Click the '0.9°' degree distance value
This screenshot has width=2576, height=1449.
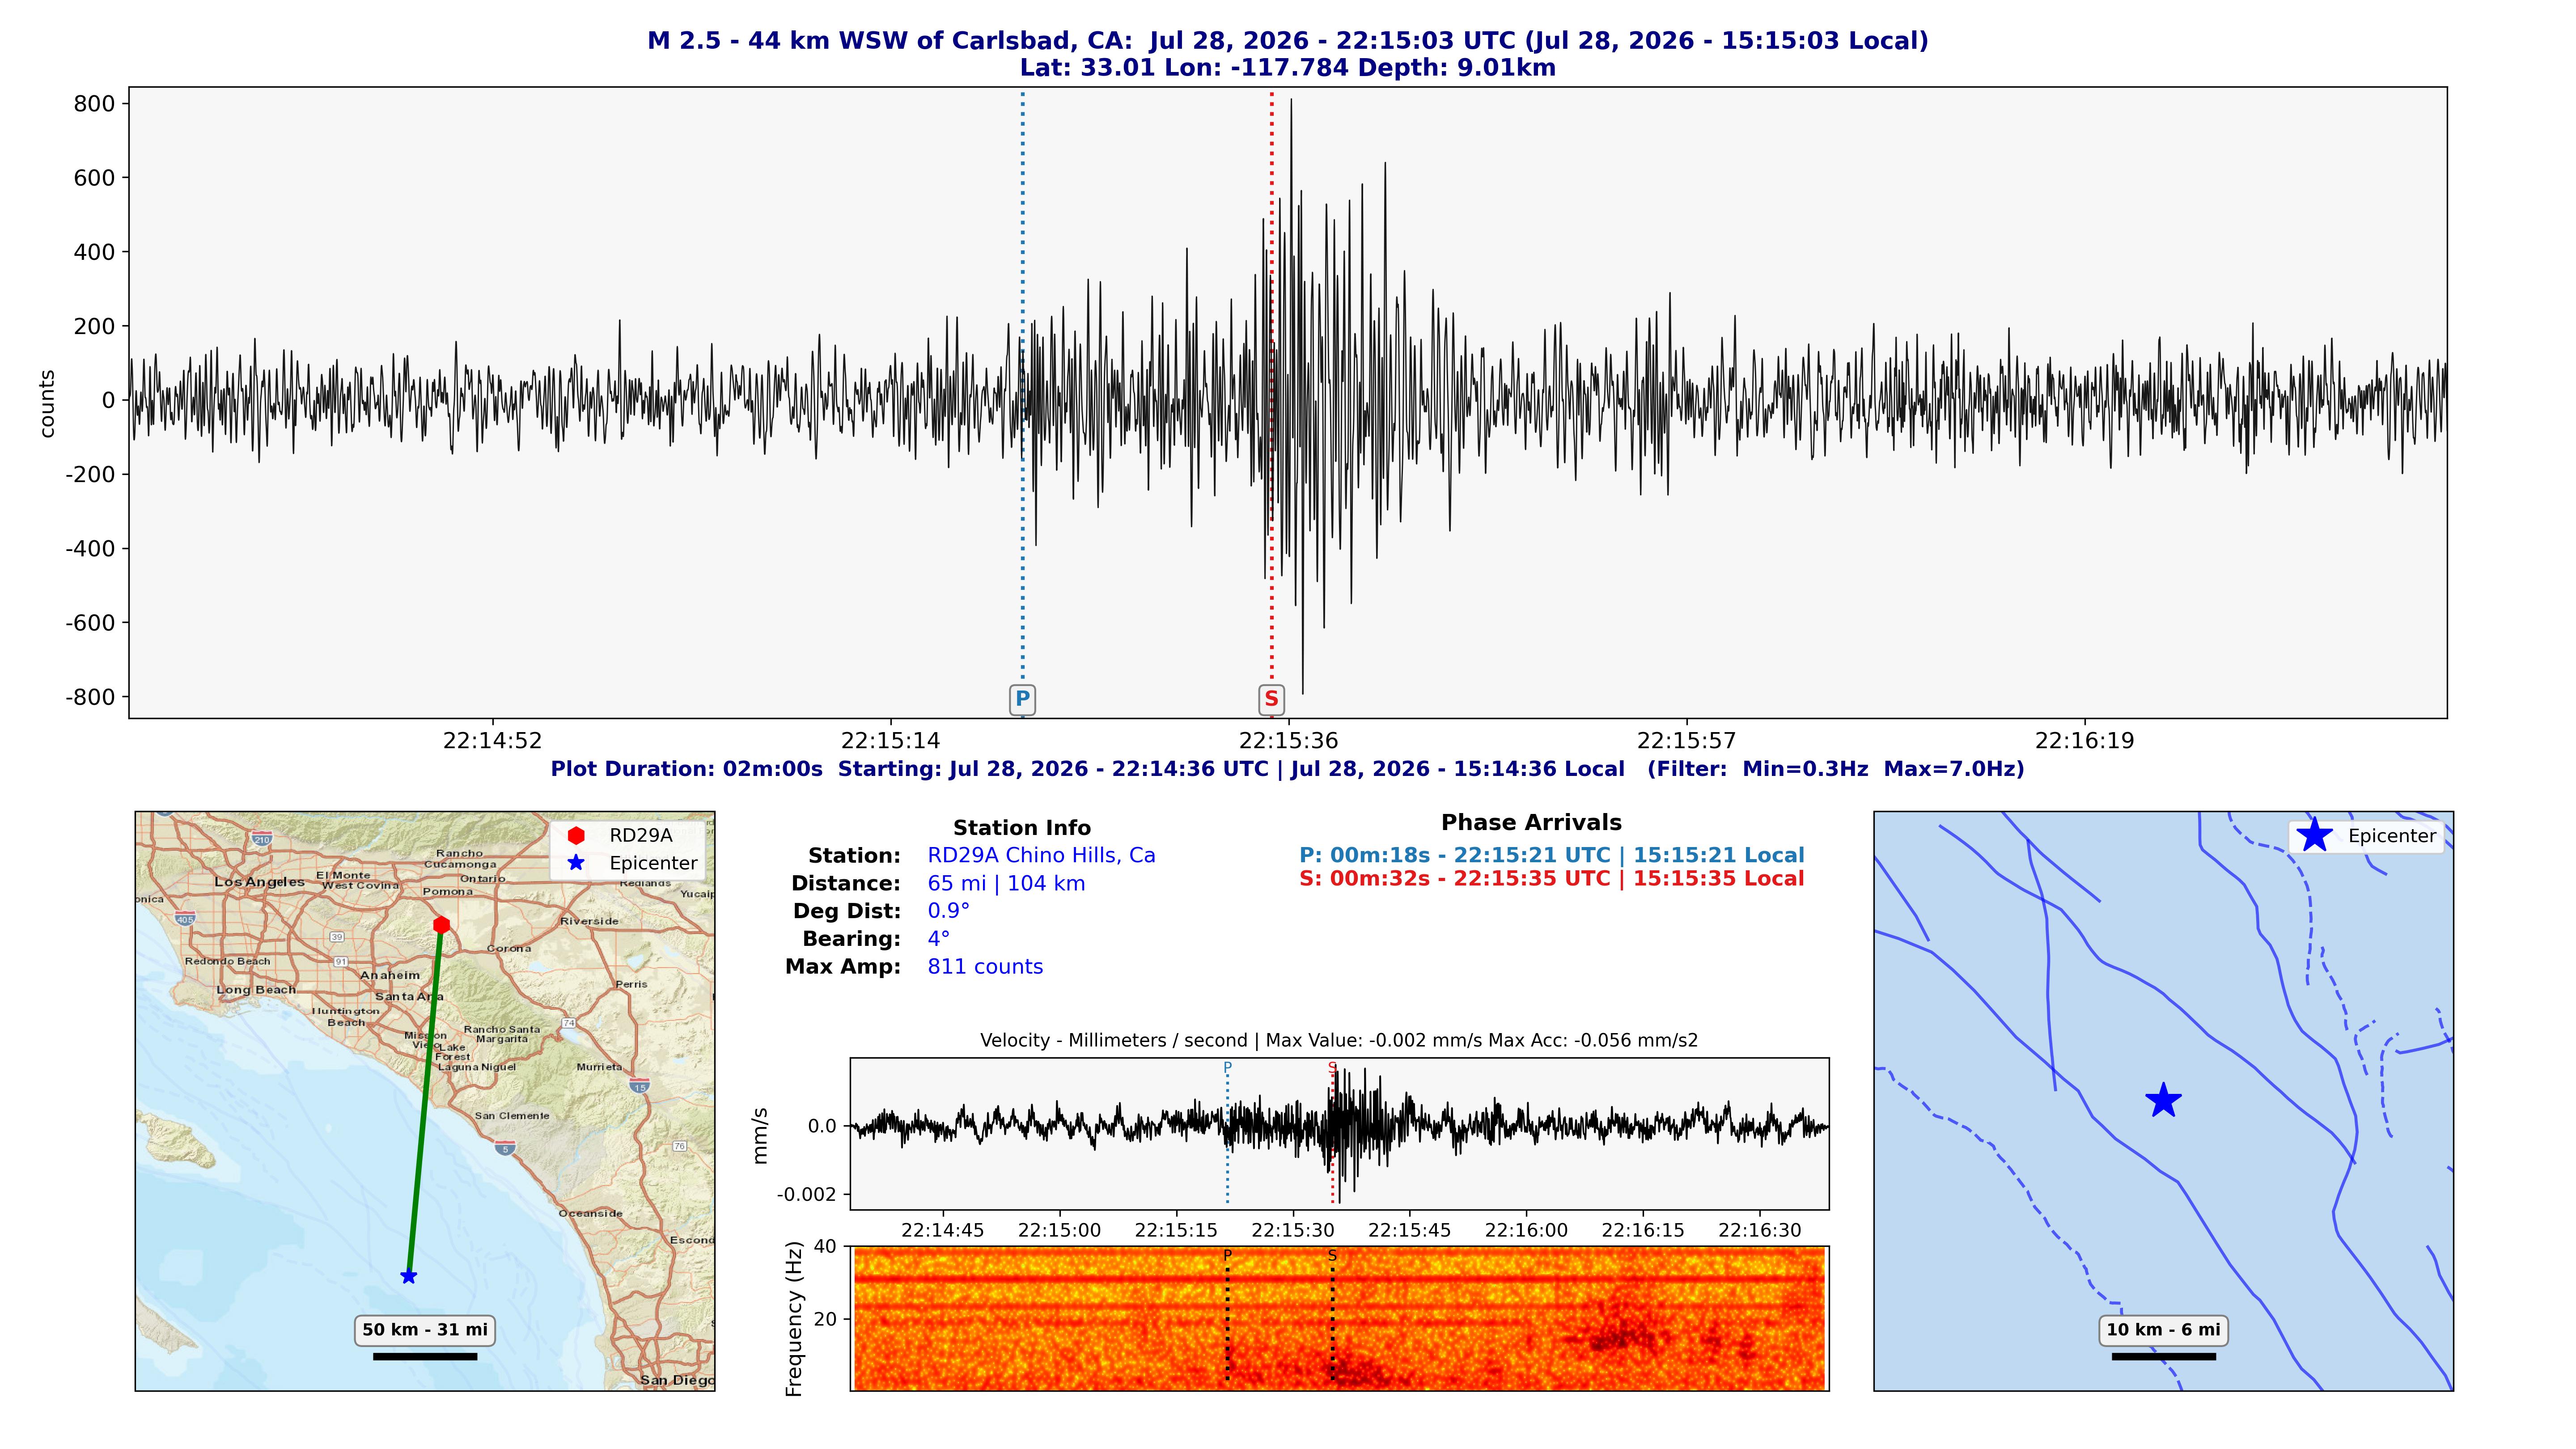(x=948, y=911)
